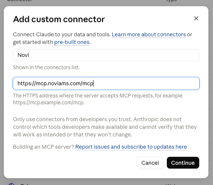Screen dimensions: 213x185
Task: Follow the pre-built ones link
Action: [72, 42]
